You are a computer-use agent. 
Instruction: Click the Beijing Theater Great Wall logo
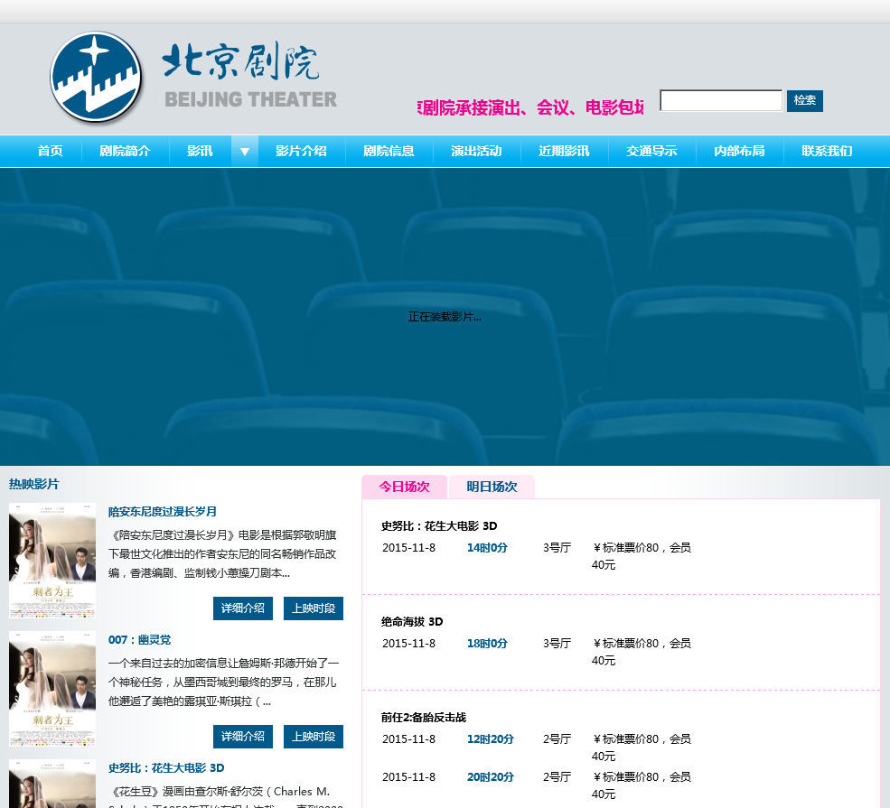click(x=96, y=77)
